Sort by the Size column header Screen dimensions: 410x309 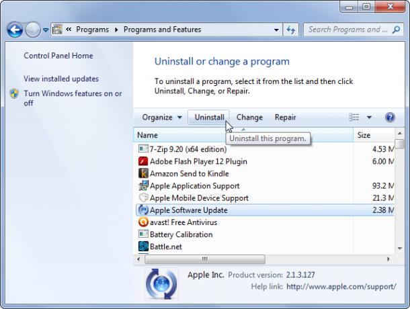coord(374,135)
